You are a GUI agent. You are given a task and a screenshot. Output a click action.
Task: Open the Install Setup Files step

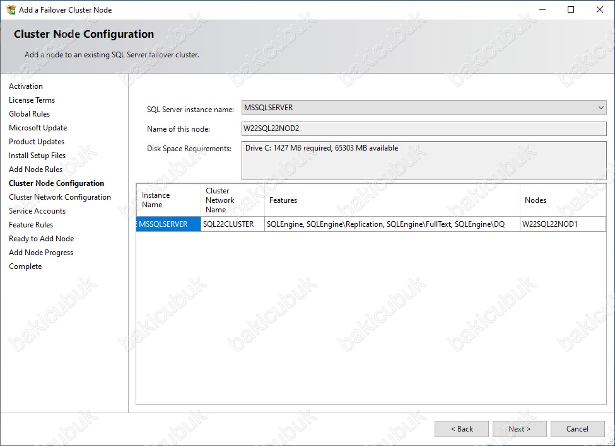[x=37, y=156]
